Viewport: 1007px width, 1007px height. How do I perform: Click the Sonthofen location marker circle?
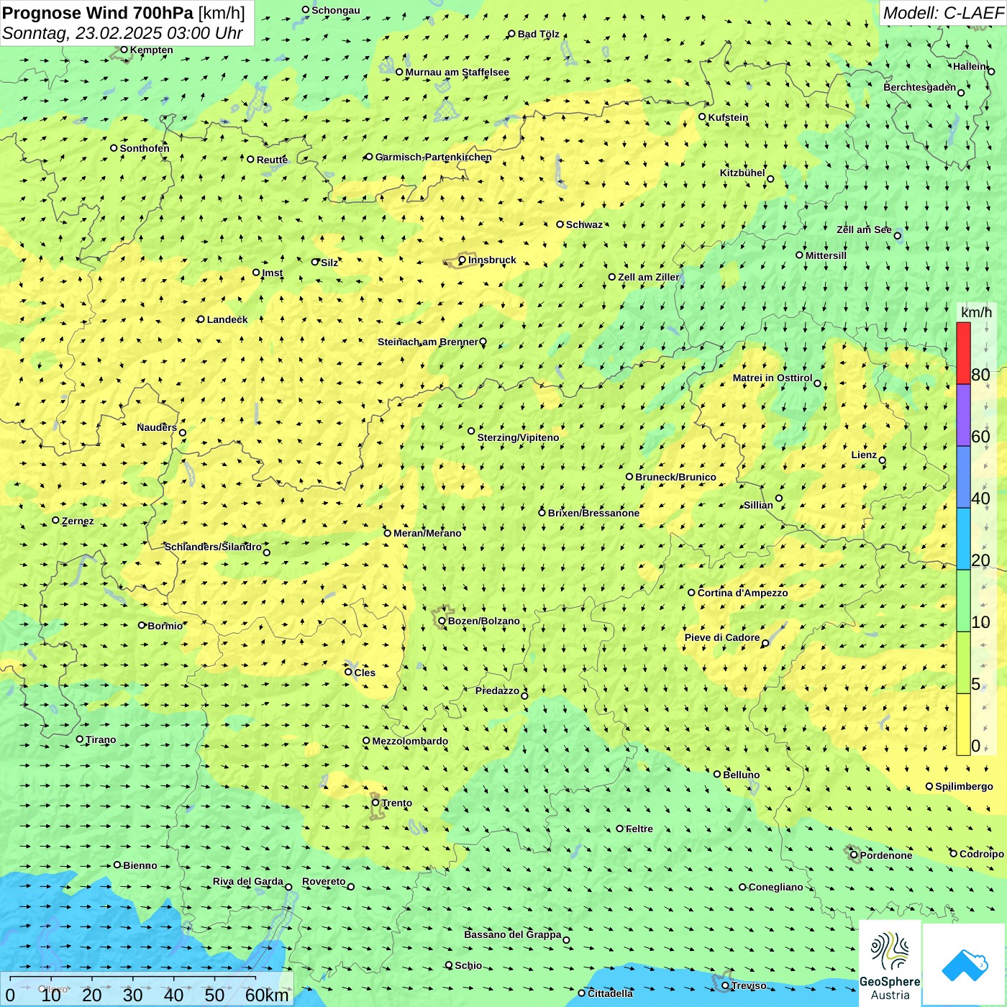(x=114, y=148)
